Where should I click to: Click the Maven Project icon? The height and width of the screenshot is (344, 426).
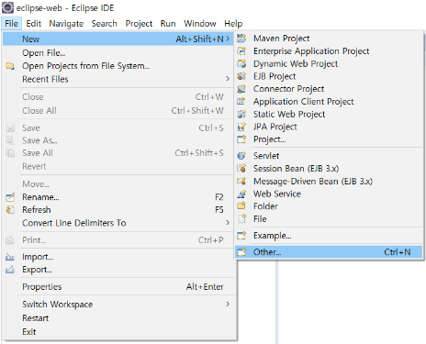pyautogui.click(x=241, y=39)
